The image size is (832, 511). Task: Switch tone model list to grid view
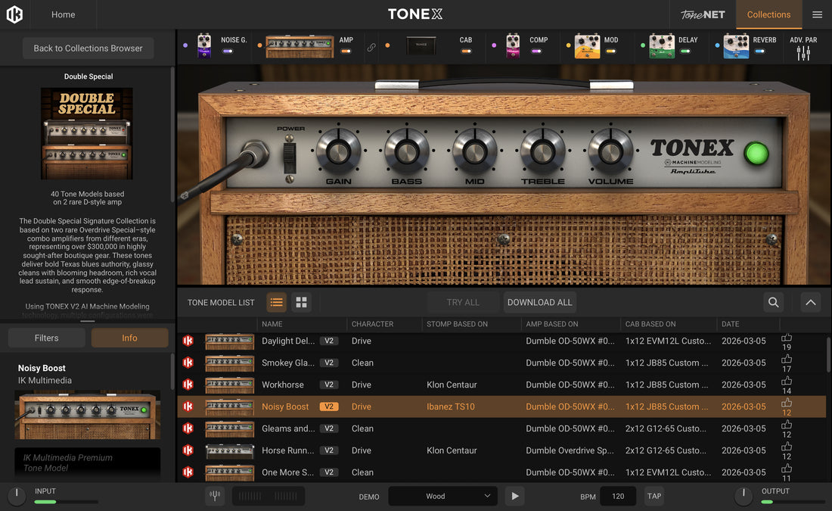click(x=301, y=302)
